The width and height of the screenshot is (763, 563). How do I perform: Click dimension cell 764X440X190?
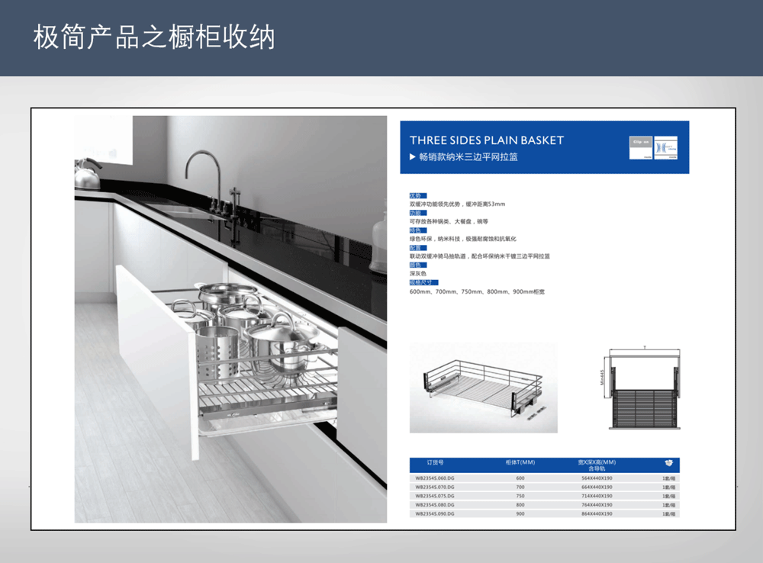(x=597, y=505)
